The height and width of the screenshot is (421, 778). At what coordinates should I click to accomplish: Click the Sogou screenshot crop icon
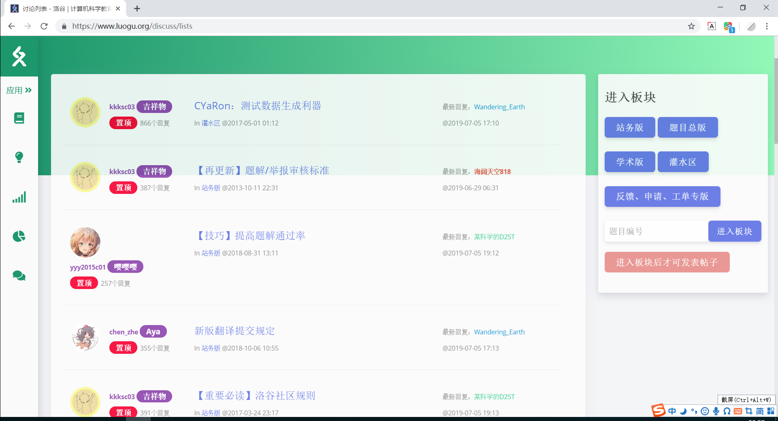click(749, 411)
